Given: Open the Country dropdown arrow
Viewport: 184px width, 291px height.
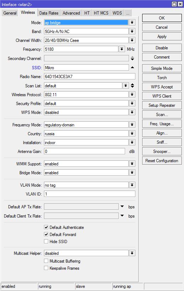Looking at the screenshot, I should pyautogui.click(x=132, y=134).
